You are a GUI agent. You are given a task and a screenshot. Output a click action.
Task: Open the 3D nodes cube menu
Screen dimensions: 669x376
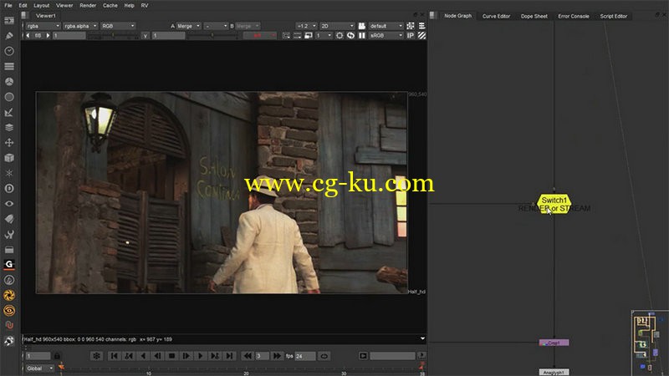(9, 158)
